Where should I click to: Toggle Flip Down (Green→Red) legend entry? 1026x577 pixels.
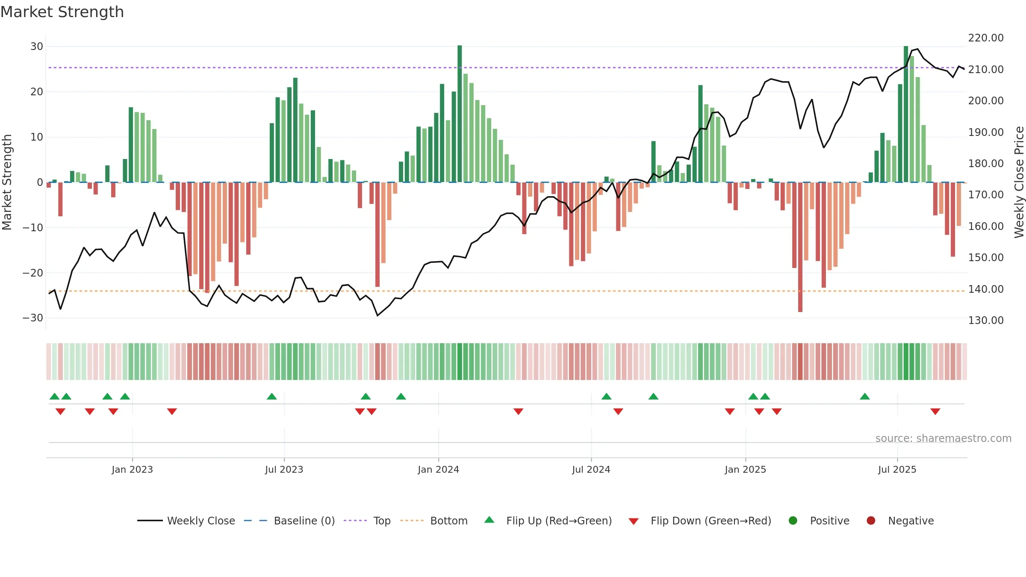700,521
